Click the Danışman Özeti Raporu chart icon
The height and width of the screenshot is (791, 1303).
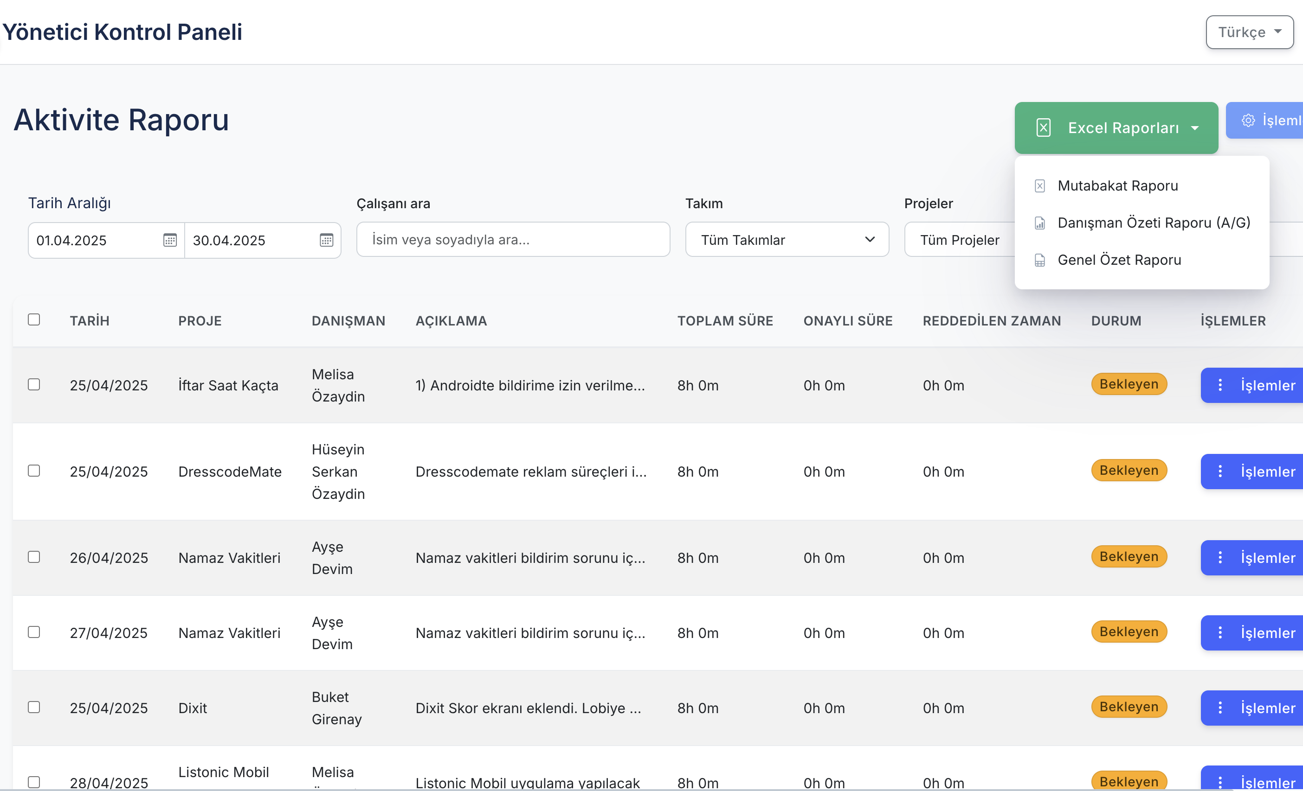click(x=1039, y=223)
